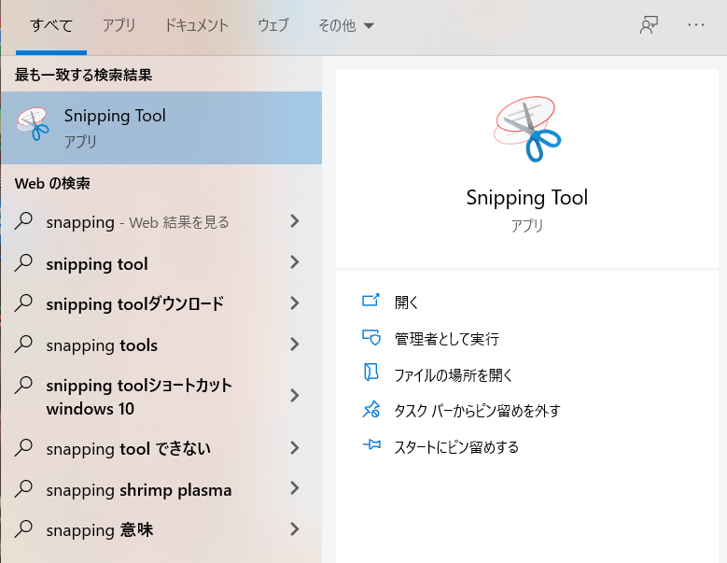Click the large Snipping Tool scissors icon

click(526, 129)
